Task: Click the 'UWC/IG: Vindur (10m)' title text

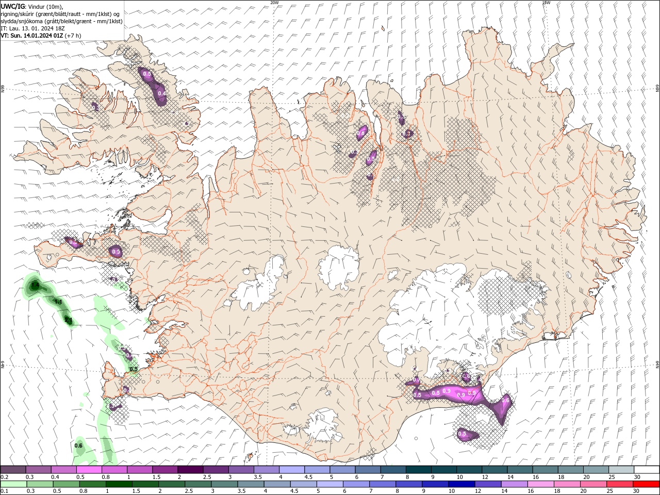Action: tap(31, 6)
